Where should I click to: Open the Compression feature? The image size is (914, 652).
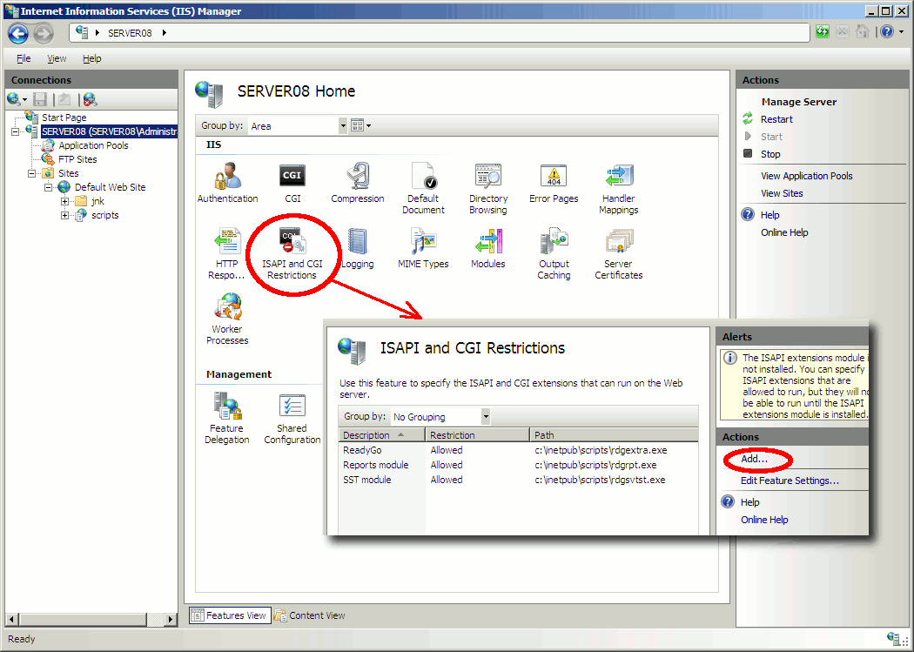pyautogui.click(x=357, y=183)
